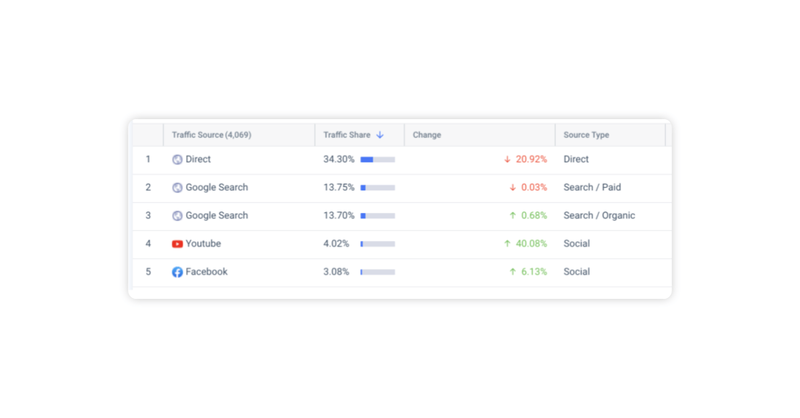The width and height of the screenshot is (800, 418).
Task: Sort by the Change column header
Action: pyautogui.click(x=427, y=134)
